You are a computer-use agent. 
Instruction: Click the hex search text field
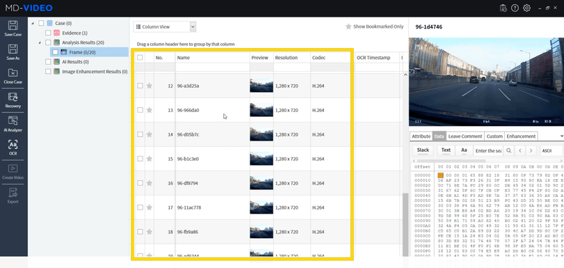pos(488,150)
